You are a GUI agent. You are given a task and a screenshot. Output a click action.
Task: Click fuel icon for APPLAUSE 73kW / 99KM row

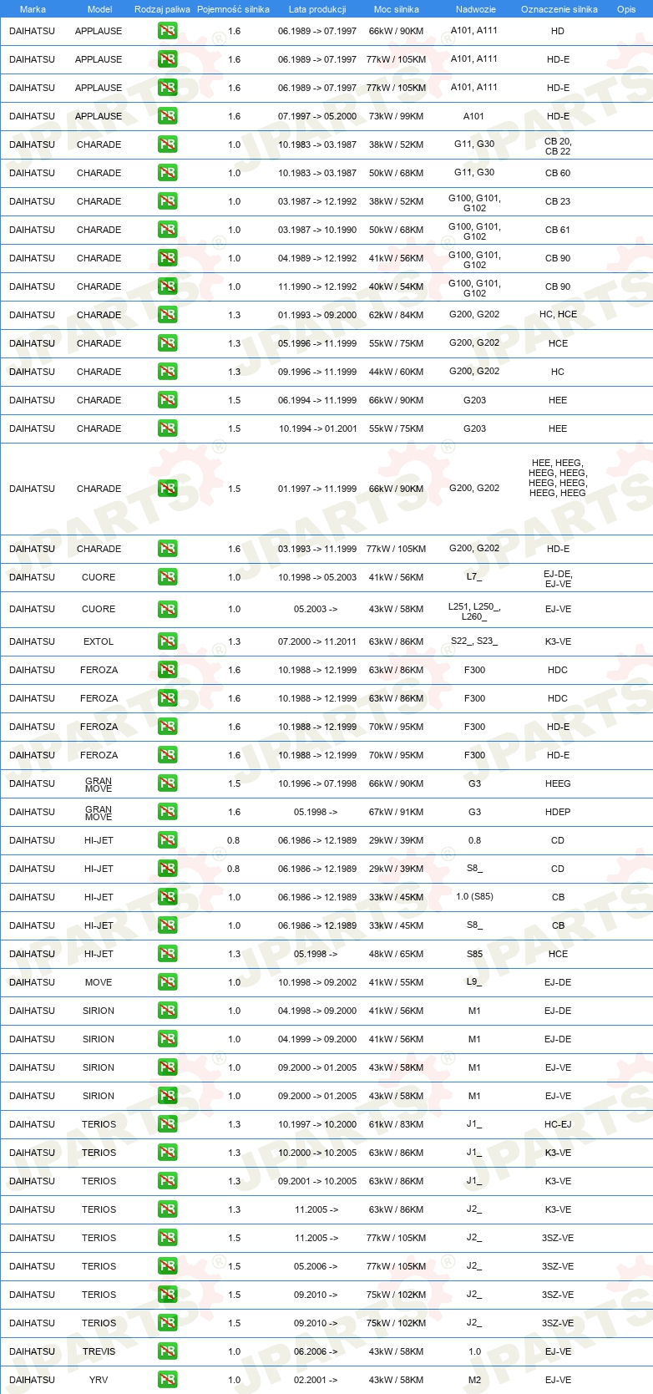tap(167, 116)
